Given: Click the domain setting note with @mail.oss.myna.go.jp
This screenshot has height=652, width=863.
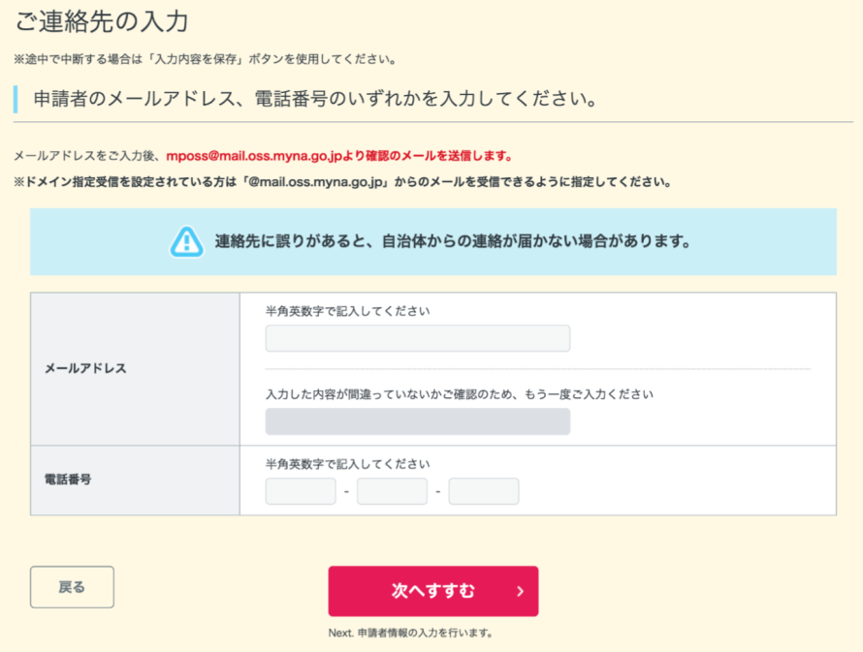Looking at the screenshot, I should click(342, 182).
